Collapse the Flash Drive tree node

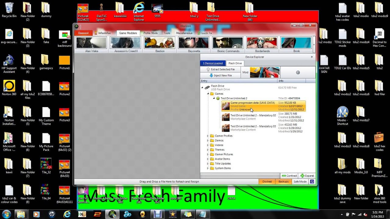(x=202, y=88)
